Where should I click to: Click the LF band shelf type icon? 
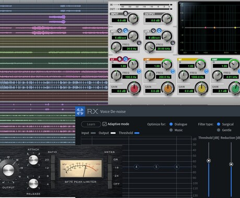pyautogui.click(x=125, y=59)
